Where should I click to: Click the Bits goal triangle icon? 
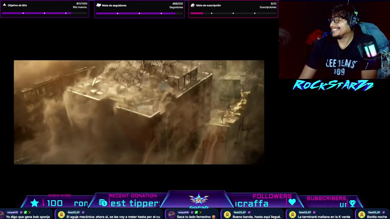click(x=4, y=5)
